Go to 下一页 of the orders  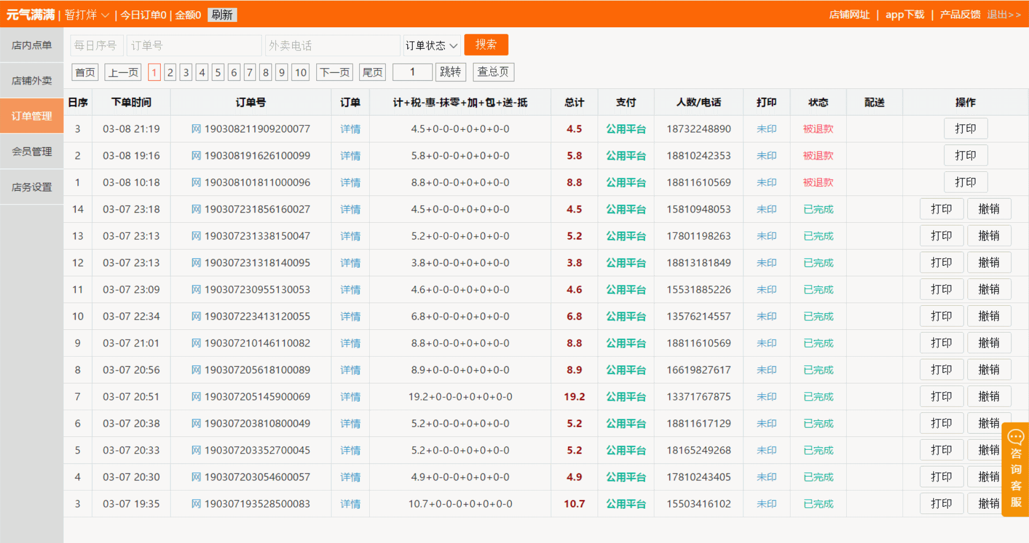click(x=334, y=72)
